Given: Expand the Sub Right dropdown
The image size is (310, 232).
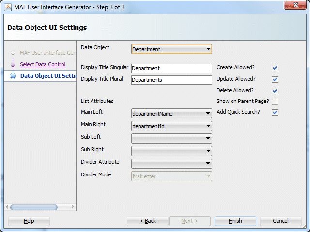Looking at the screenshot, I should [x=171, y=151].
